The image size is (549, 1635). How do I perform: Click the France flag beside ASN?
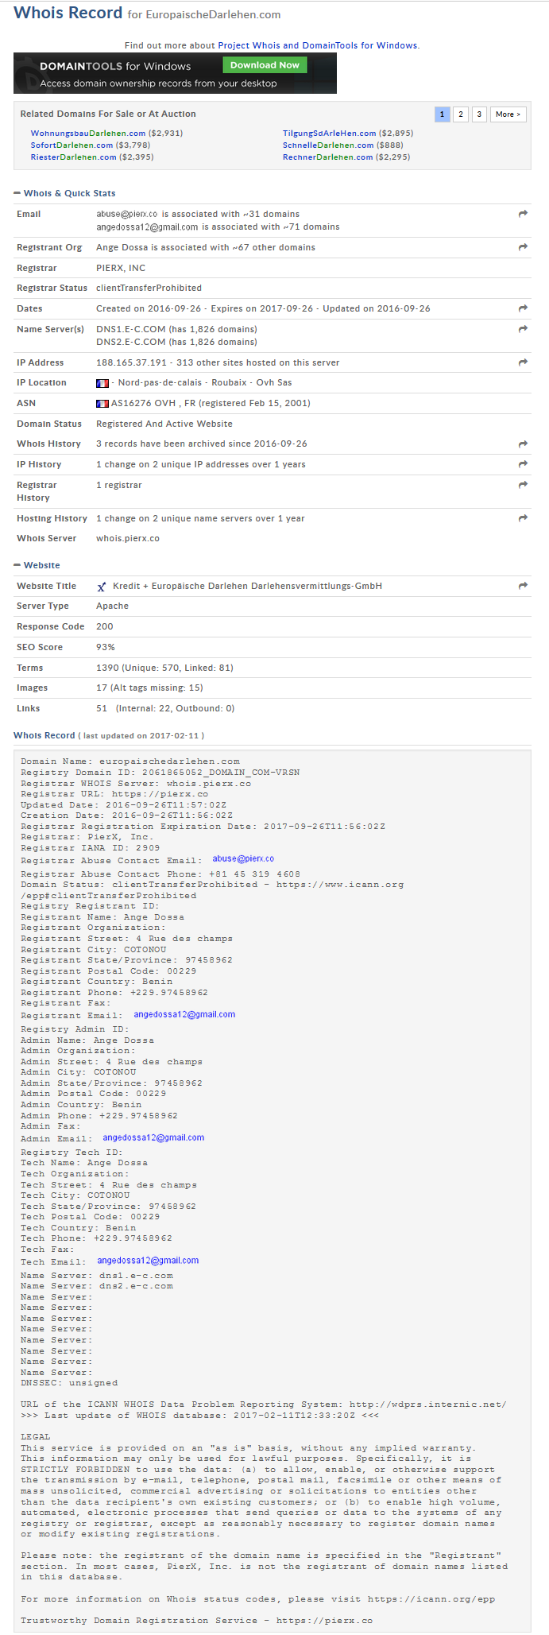[x=102, y=403]
